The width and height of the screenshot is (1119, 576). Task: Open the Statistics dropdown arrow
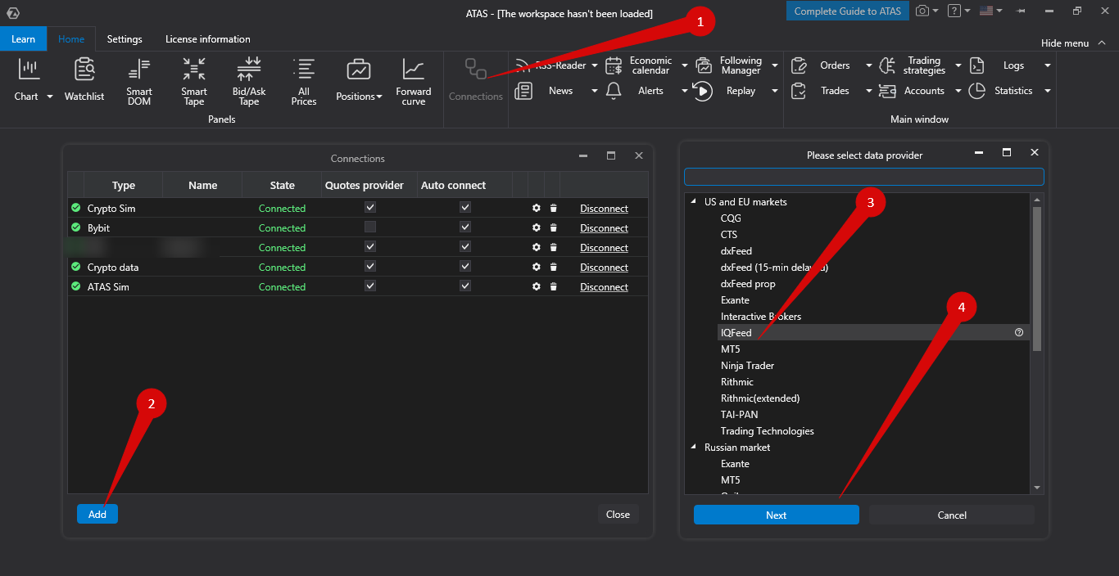coord(1047,91)
